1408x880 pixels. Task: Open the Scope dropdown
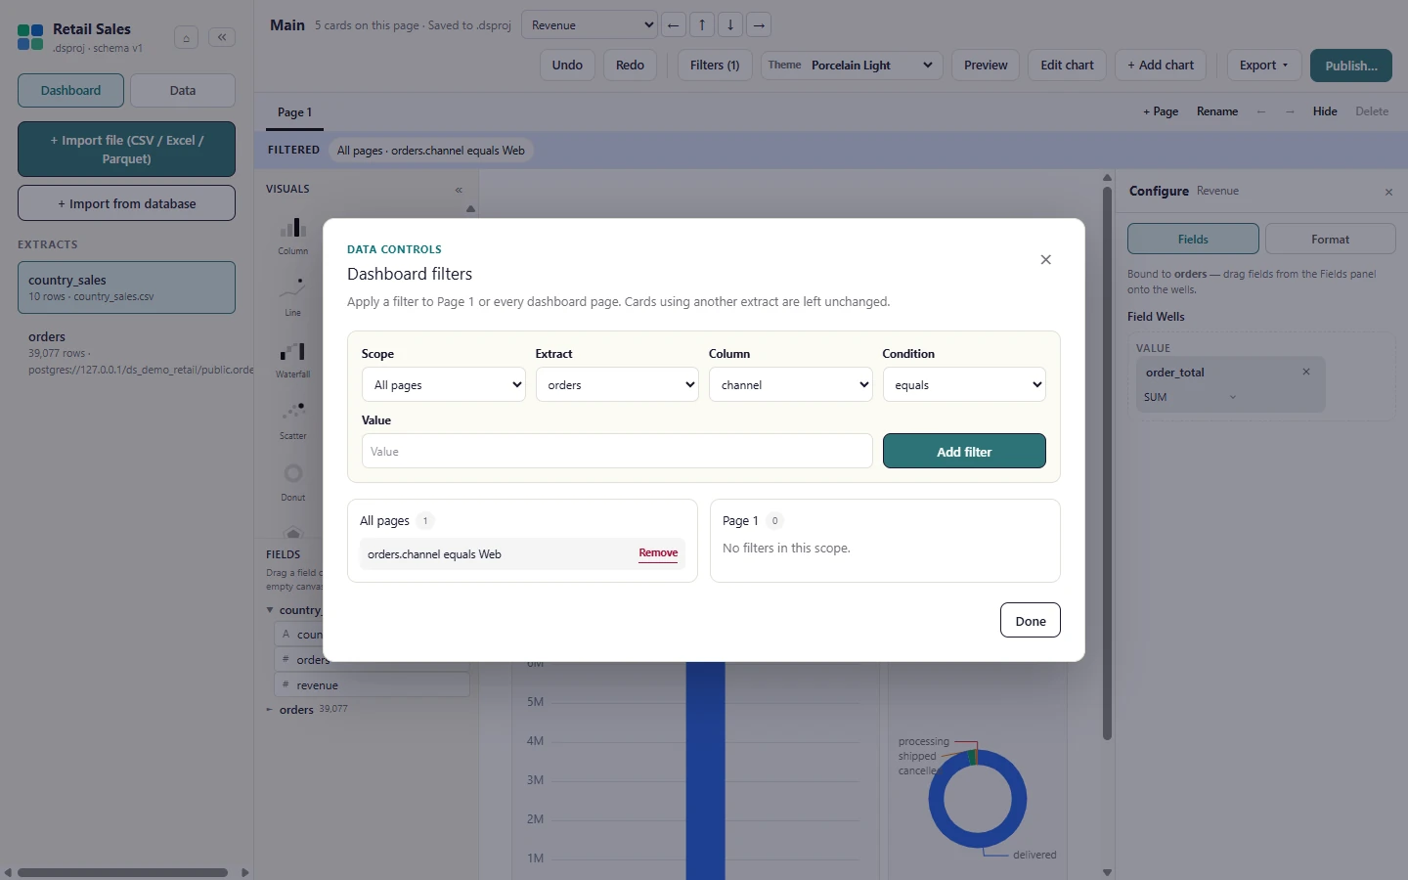pyautogui.click(x=444, y=385)
